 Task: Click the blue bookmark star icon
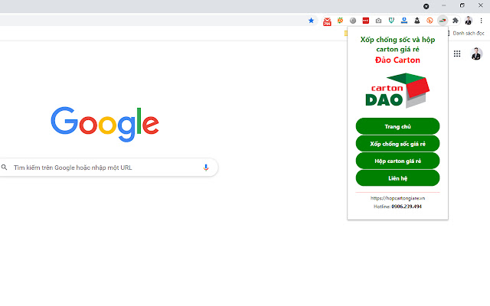click(311, 21)
